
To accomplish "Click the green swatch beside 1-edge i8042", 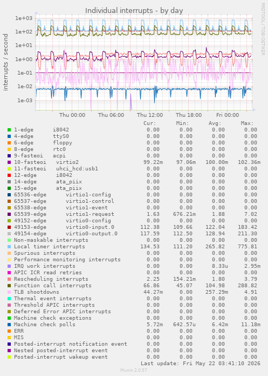I will click(9, 130).
